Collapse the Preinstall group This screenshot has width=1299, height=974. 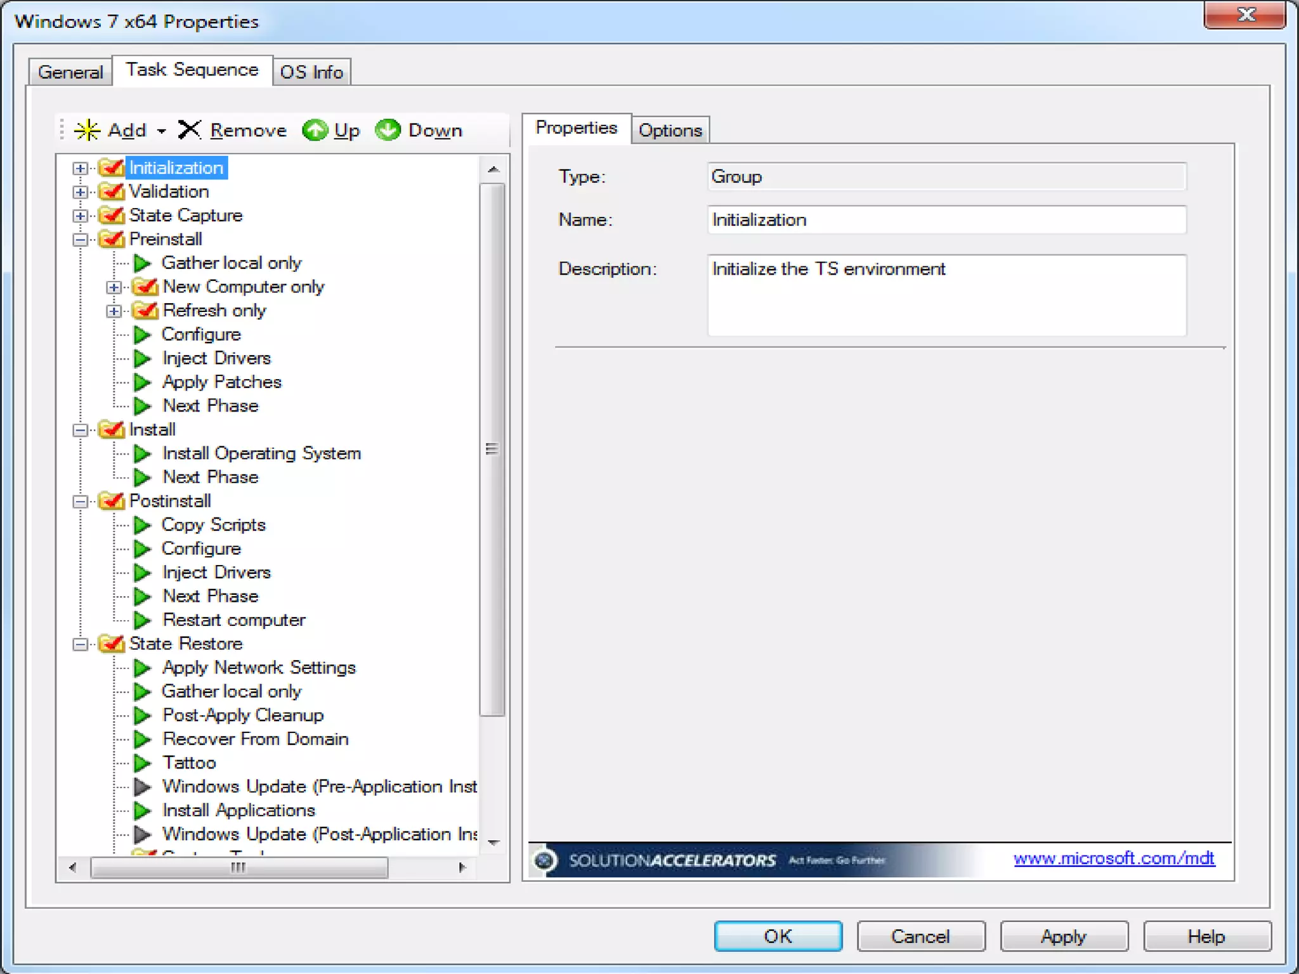click(80, 240)
